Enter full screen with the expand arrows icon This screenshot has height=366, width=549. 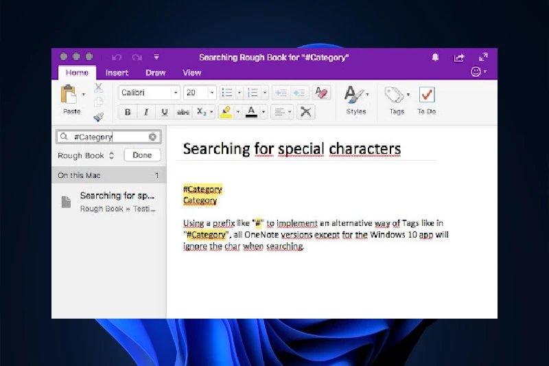point(483,57)
